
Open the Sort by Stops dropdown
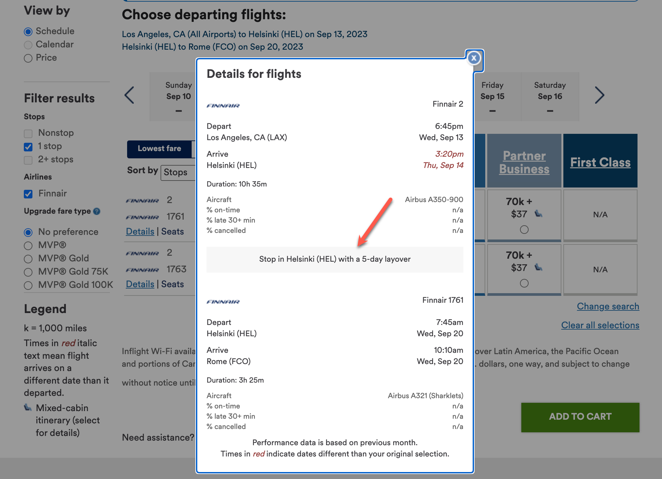pos(176,172)
